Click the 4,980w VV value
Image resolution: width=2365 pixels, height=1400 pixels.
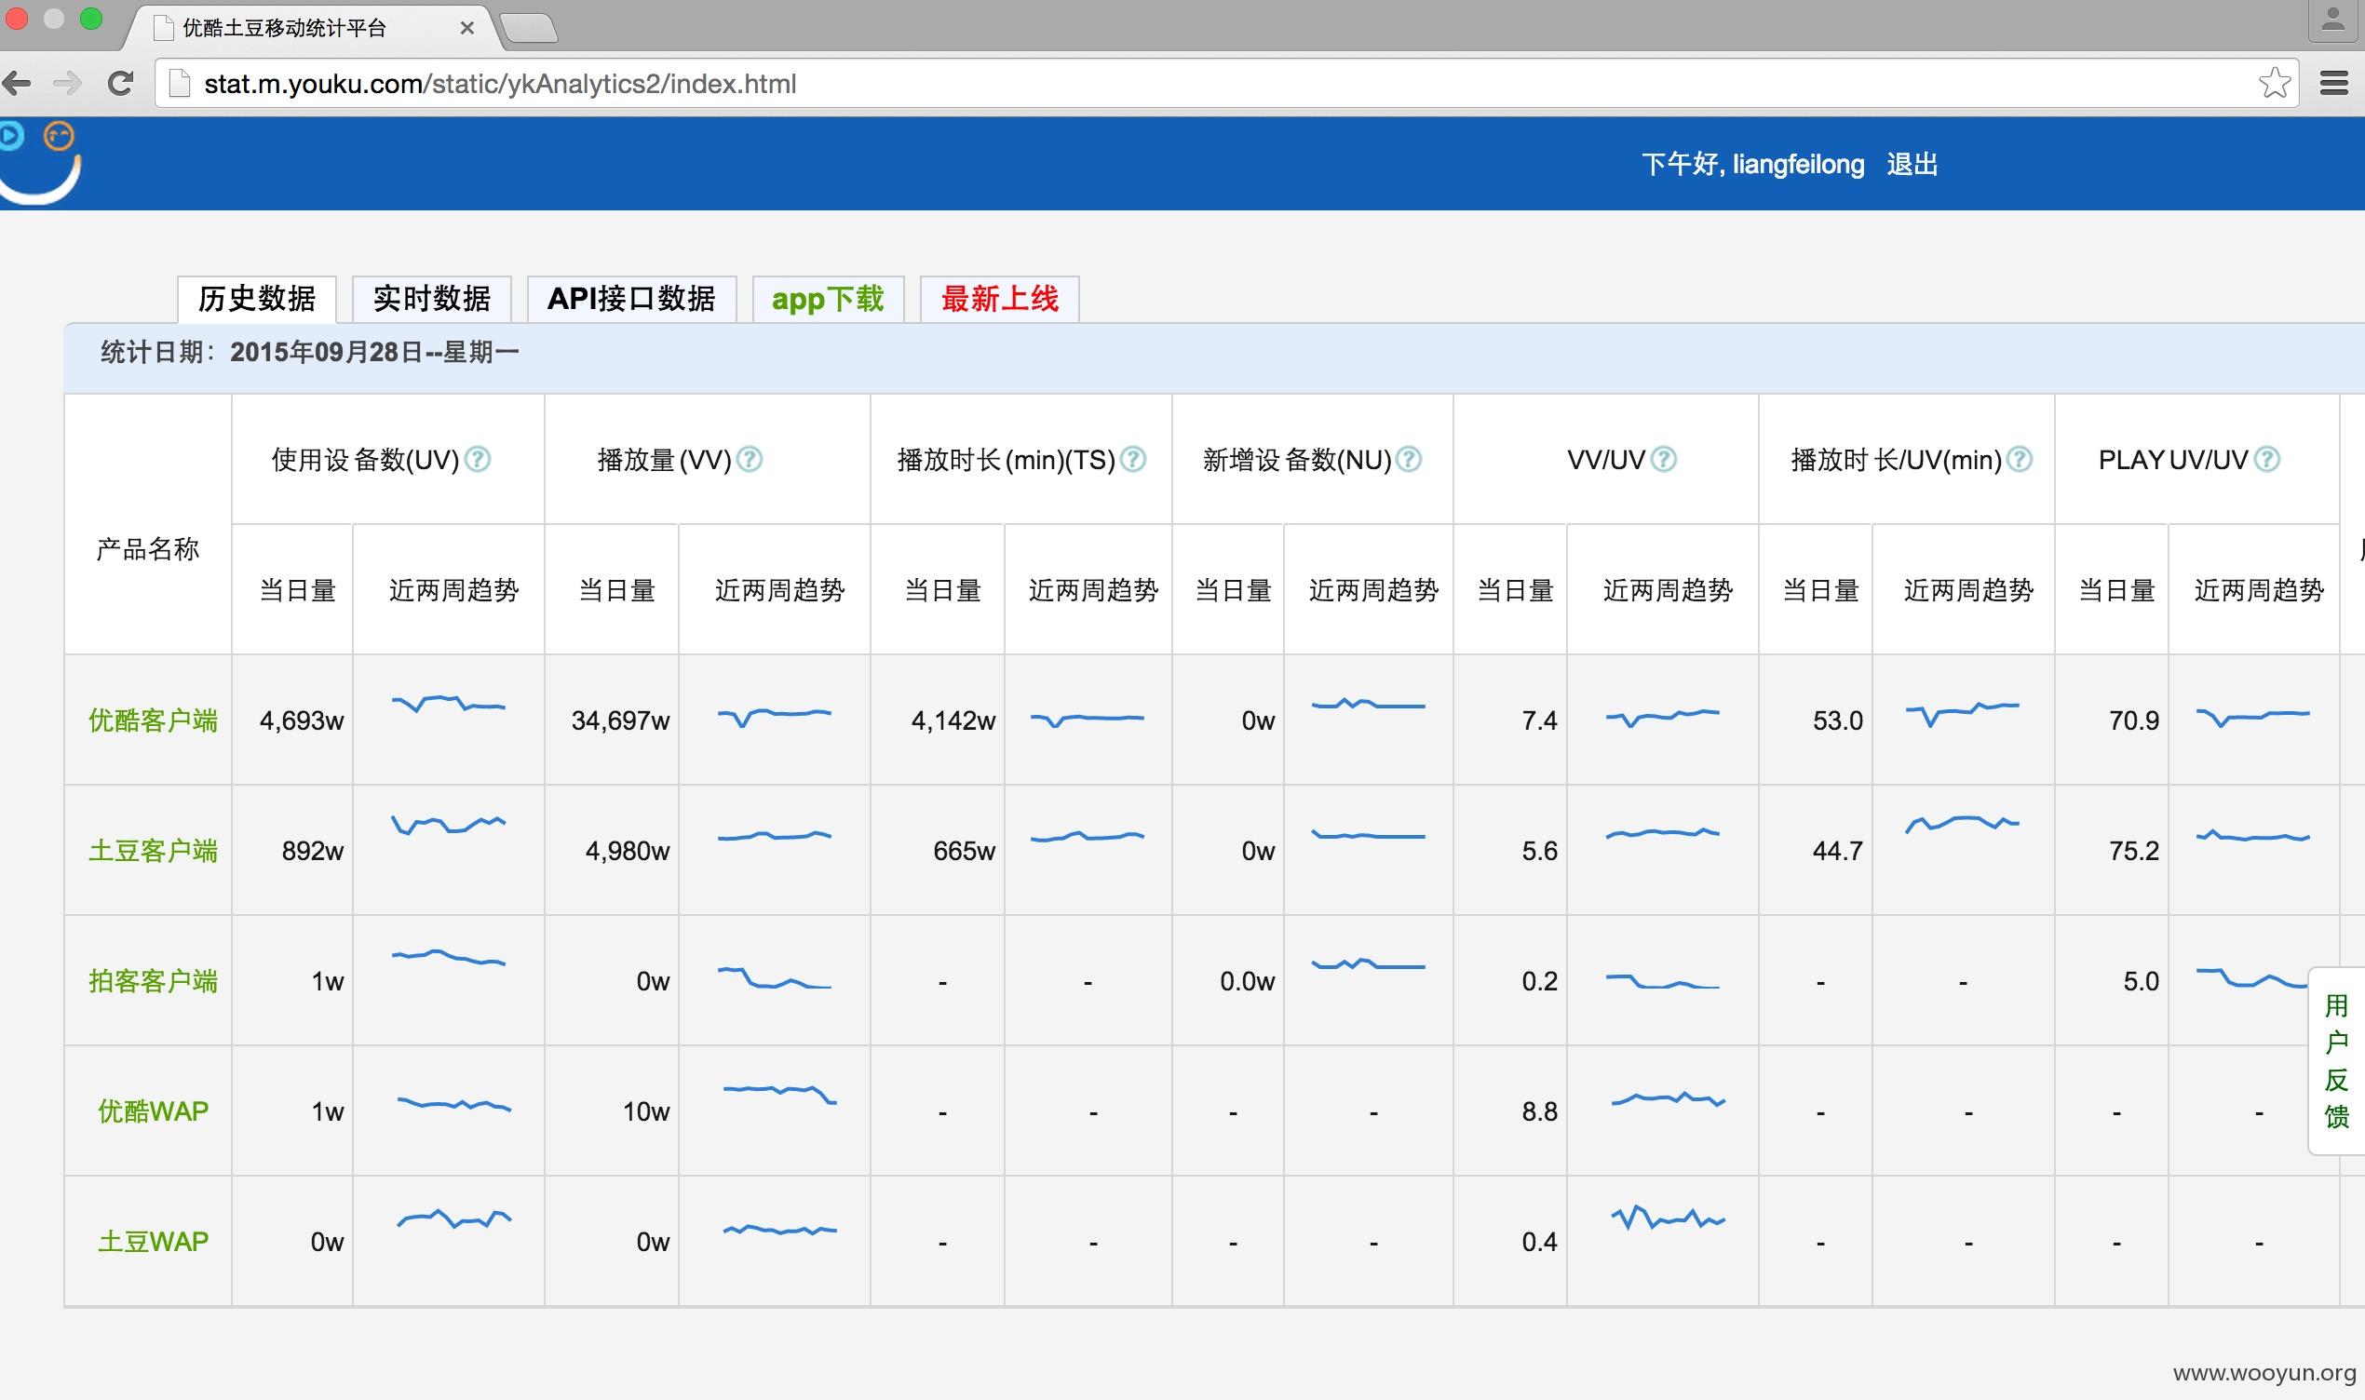628,851
